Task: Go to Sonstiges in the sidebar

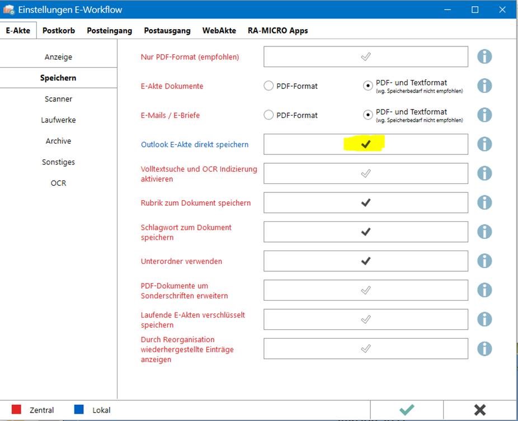Action: click(59, 162)
